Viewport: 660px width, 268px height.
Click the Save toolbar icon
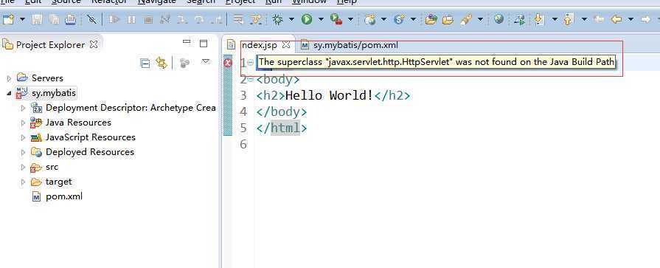(x=37, y=19)
